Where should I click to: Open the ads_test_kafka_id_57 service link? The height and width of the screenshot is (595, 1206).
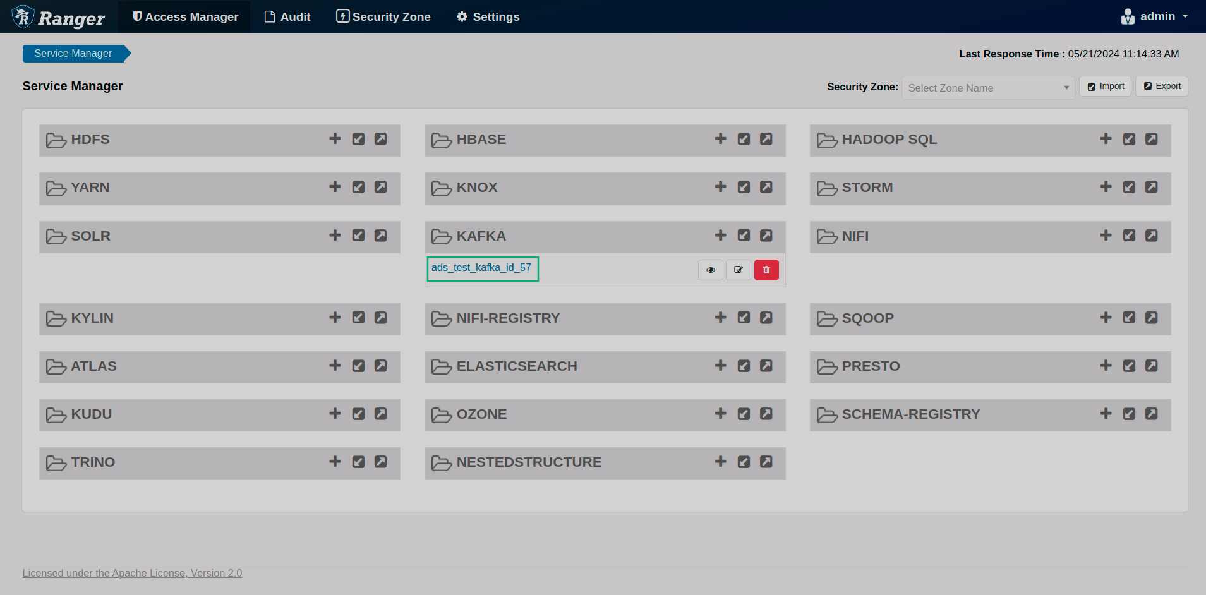481,268
